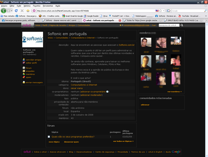This screenshot has height=157, width=208.
Task: Open owner cesar viana's profile link
Action: click(x=76, y=88)
